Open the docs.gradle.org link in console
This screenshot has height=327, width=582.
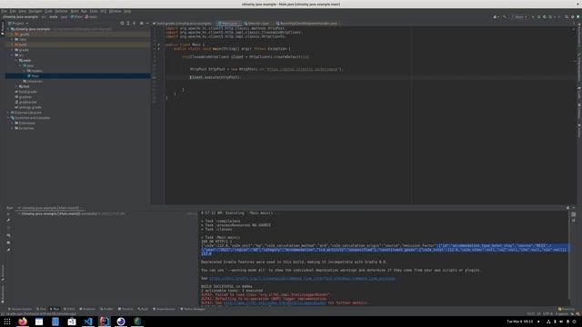click(x=303, y=279)
